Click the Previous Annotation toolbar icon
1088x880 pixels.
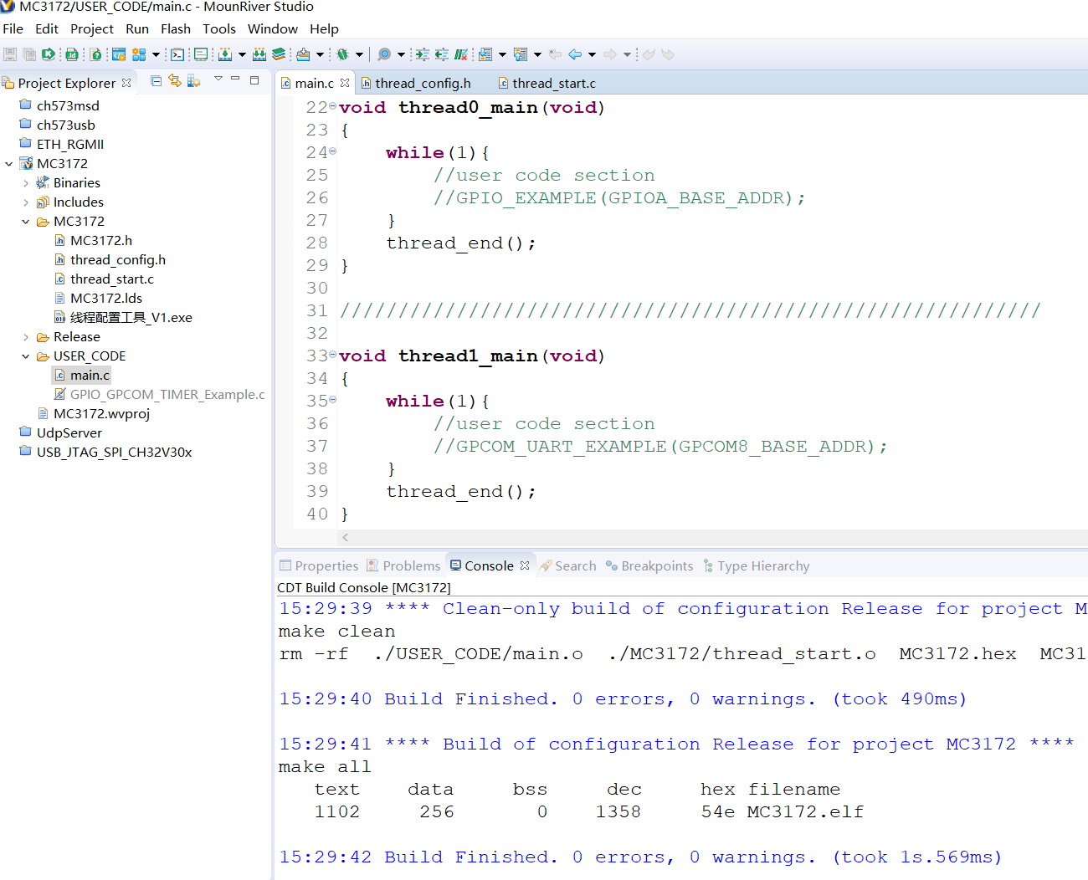521,54
